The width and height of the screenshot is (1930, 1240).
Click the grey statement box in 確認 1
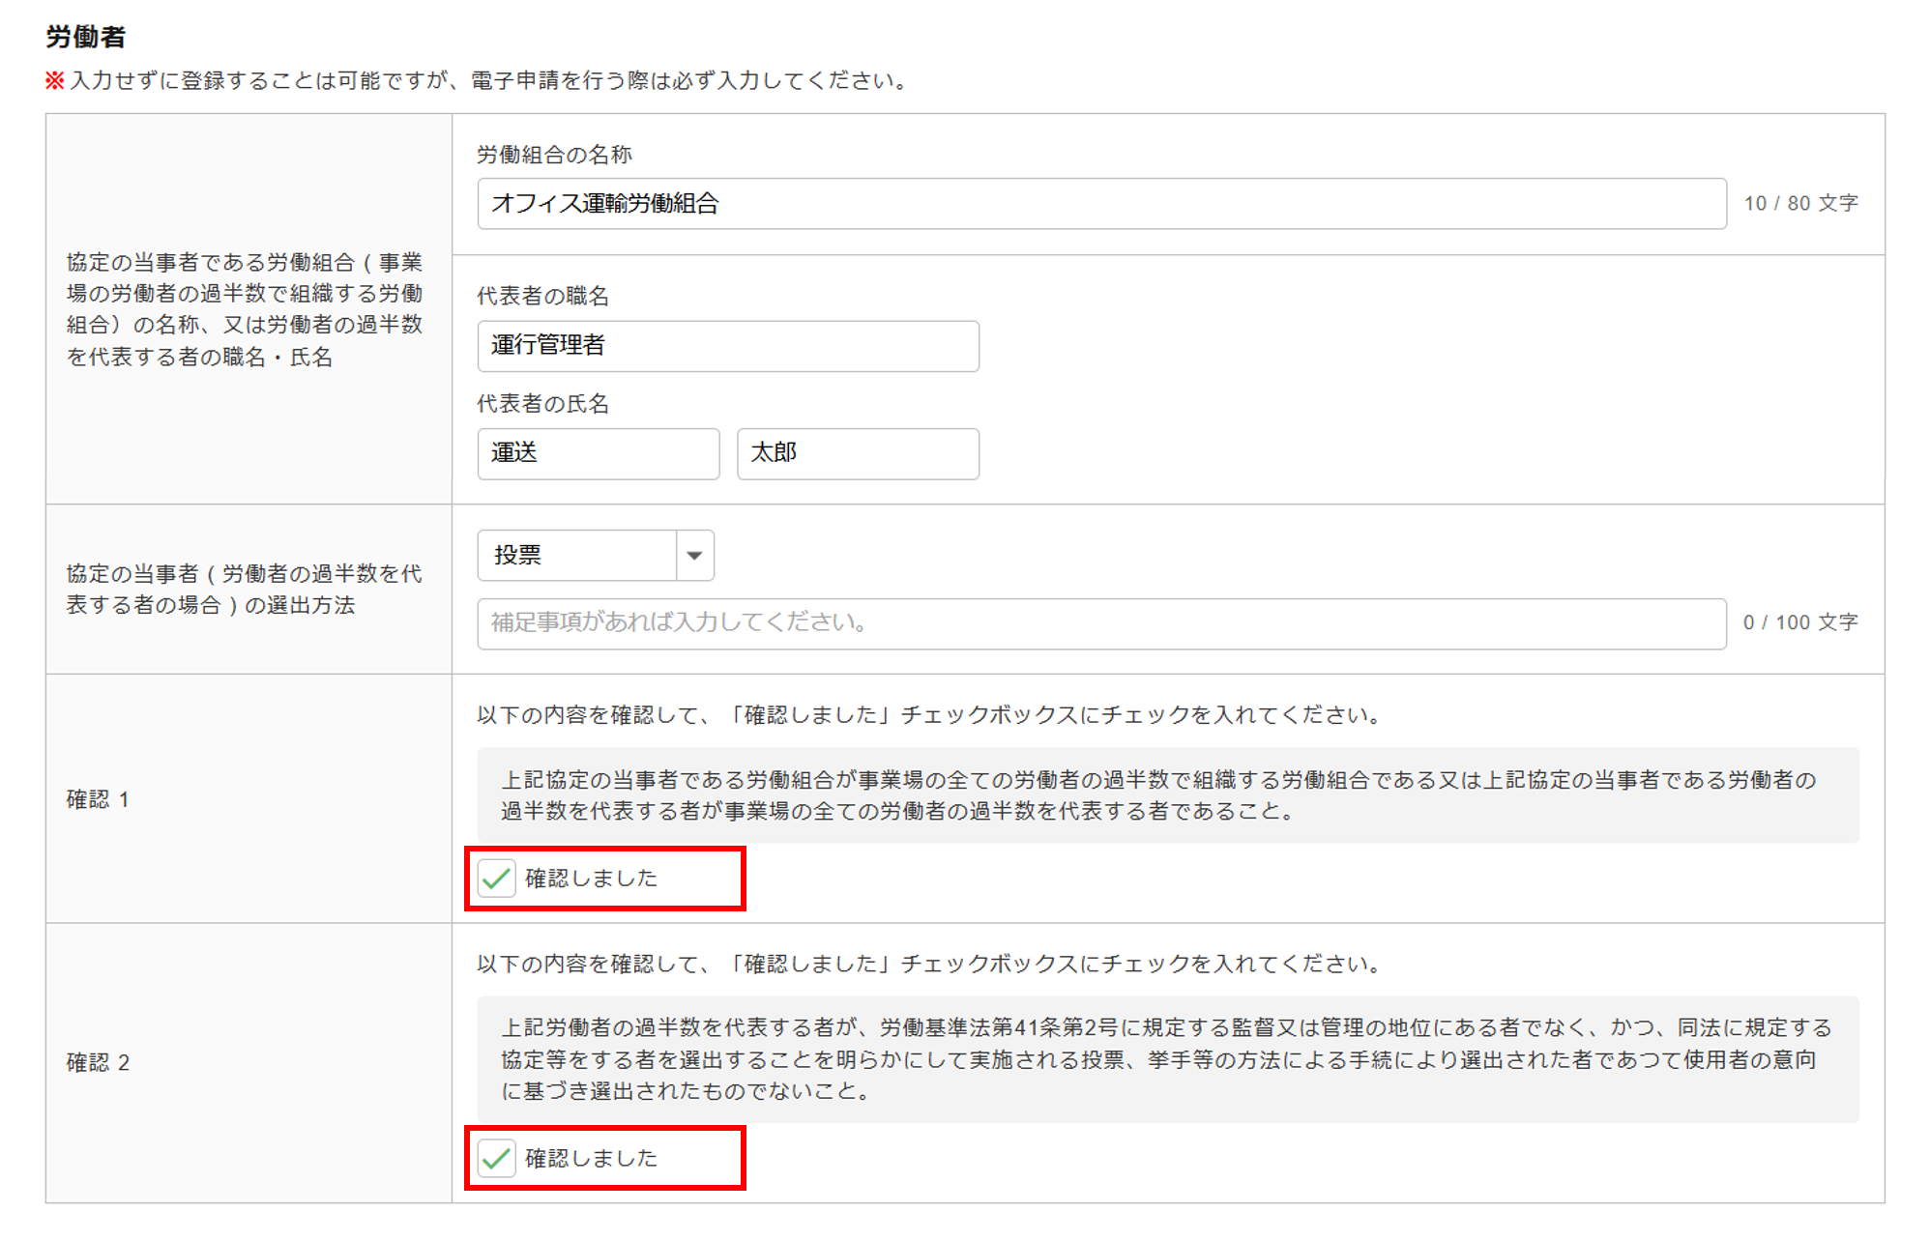[1166, 794]
